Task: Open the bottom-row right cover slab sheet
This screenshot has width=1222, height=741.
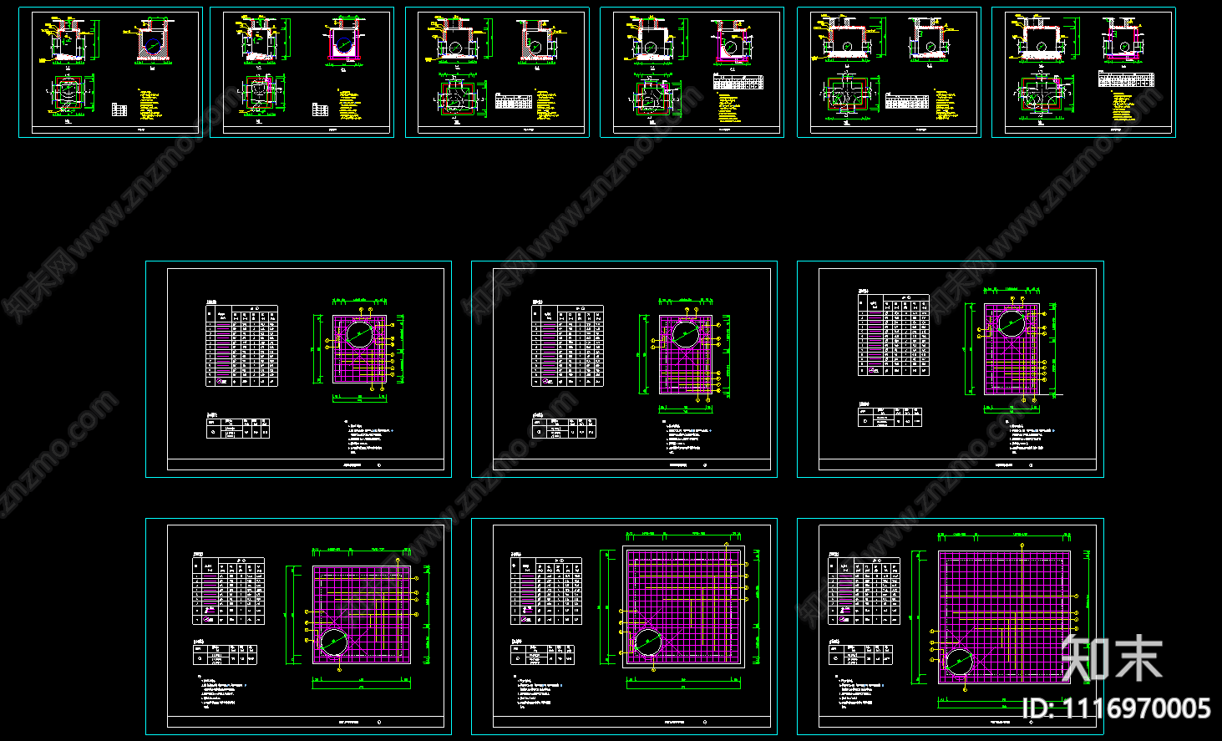Action: [950, 627]
